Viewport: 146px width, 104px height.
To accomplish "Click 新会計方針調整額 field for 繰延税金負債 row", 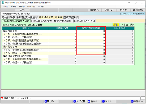I will tap(91, 47).
